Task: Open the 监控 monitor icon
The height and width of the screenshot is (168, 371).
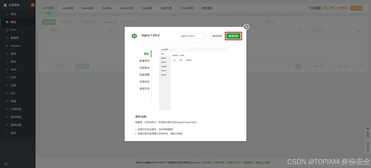Action: 7,54
